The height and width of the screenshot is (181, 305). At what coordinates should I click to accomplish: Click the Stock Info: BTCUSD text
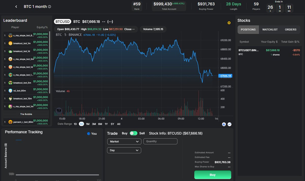(176, 133)
